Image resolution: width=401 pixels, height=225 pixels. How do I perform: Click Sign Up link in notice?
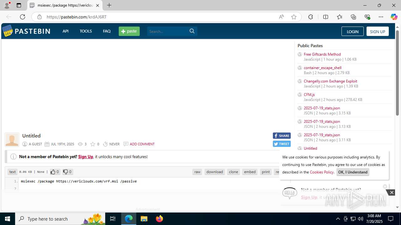coord(86,157)
